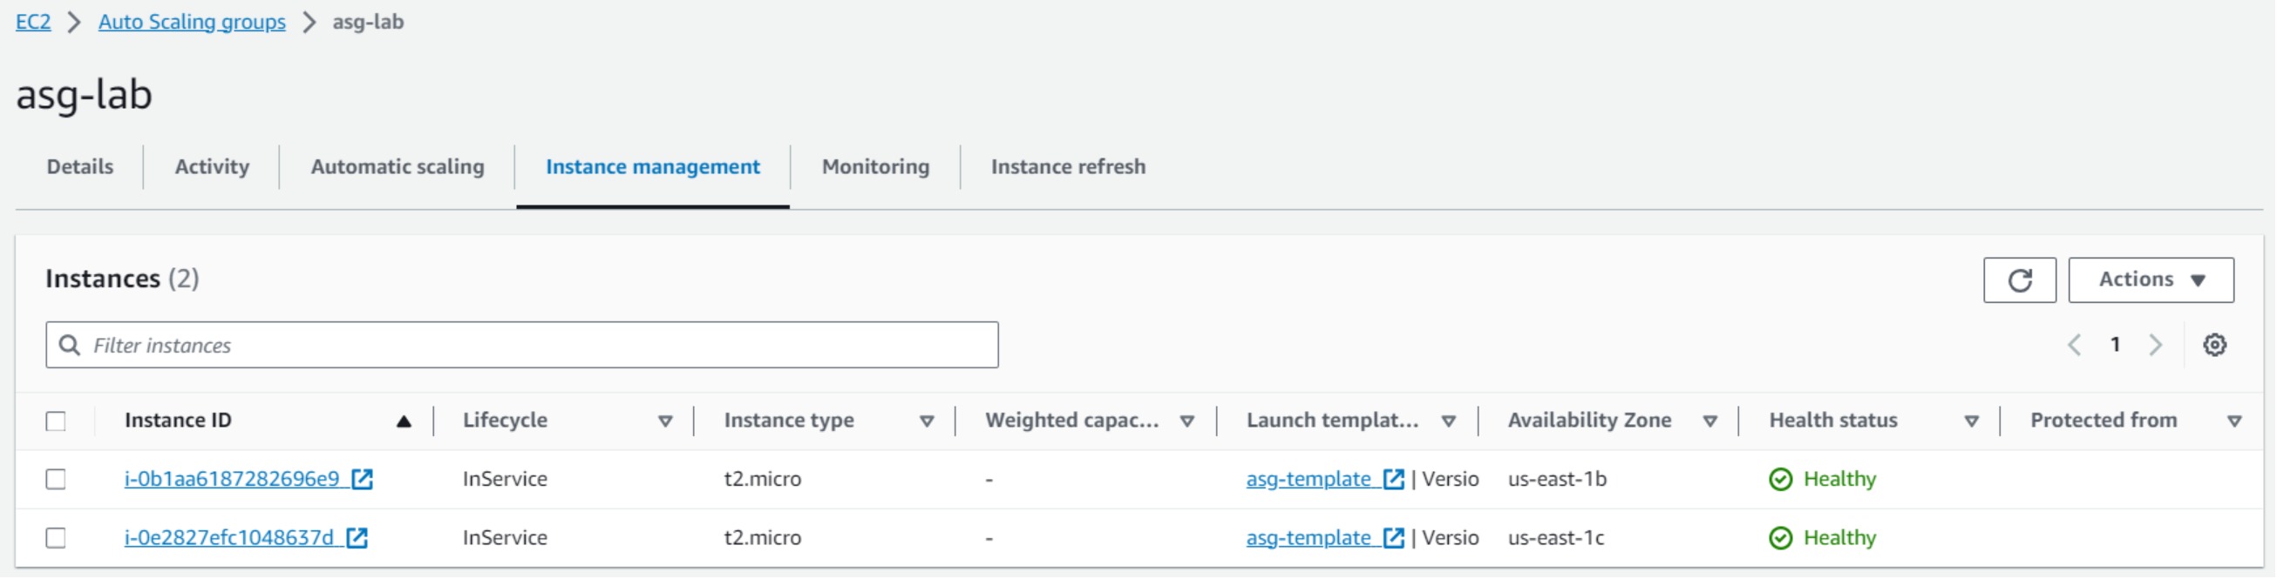The height and width of the screenshot is (579, 2277).
Task: Go to previous page arrow
Action: 2075,345
